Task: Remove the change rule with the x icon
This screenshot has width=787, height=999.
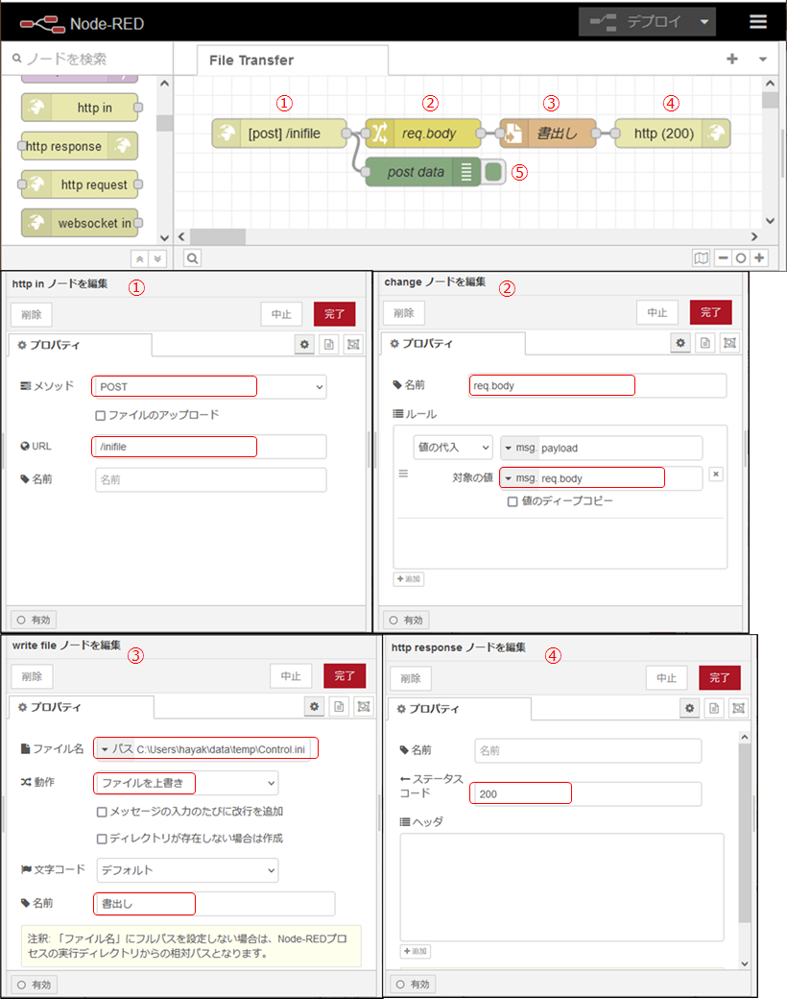Action: tap(715, 475)
